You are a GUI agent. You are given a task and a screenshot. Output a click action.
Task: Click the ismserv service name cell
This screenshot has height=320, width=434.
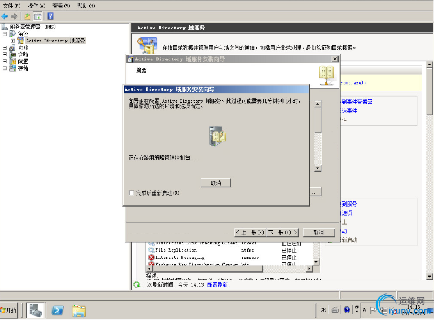click(x=250, y=257)
